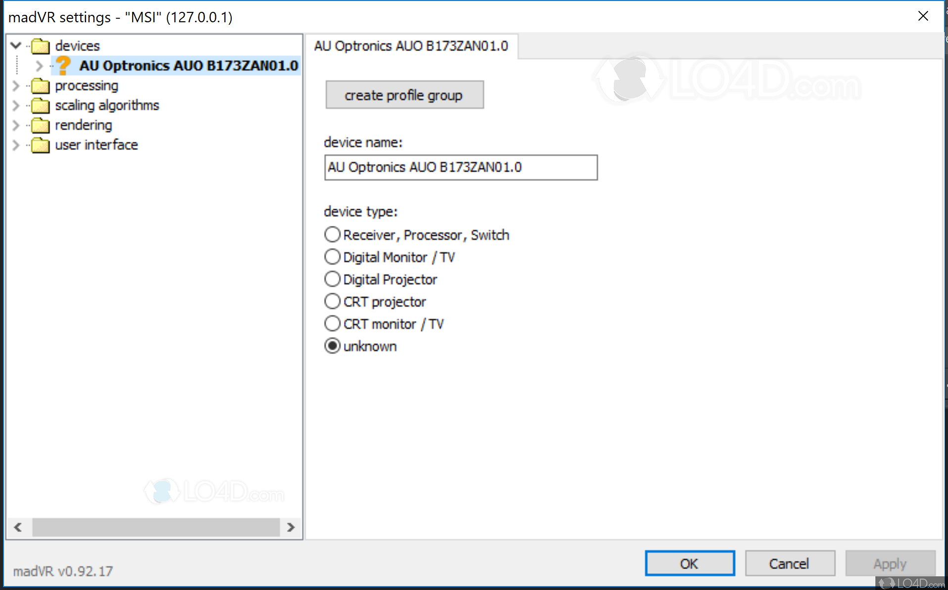Select AU Optronics AUO B173ZAN01.0 in tree

pyautogui.click(x=189, y=65)
